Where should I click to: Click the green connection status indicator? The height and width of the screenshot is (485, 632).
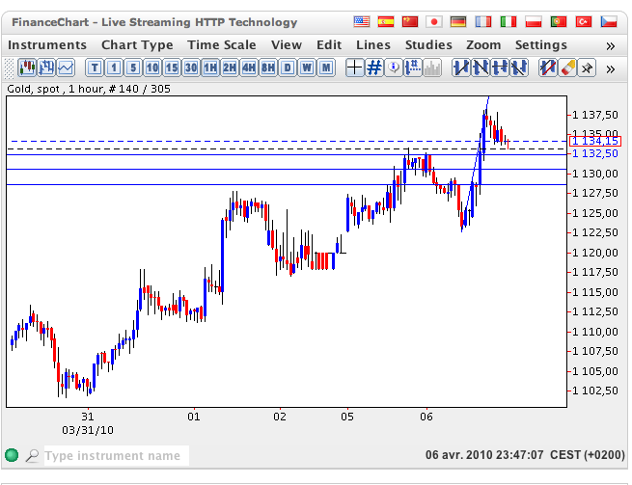tap(12, 455)
